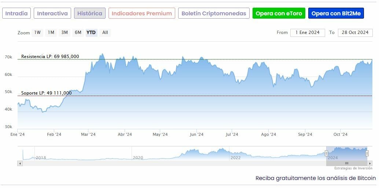Open the Histórica tab
Image resolution: width=379 pixels, height=188 pixels.
click(90, 14)
